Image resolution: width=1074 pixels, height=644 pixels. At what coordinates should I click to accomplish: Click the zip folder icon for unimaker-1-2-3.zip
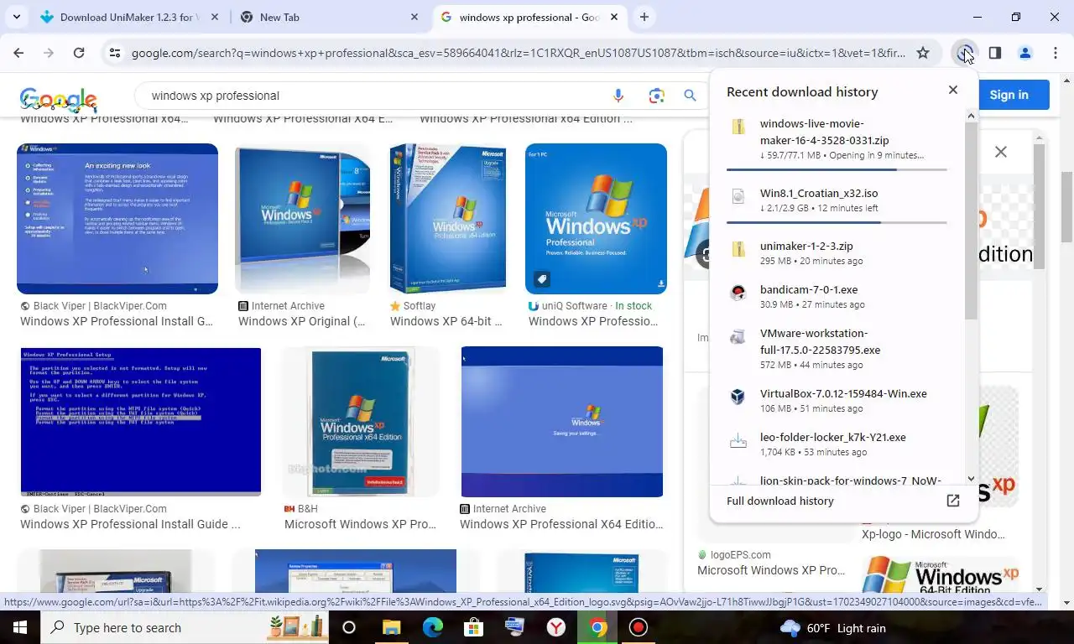click(738, 248)
